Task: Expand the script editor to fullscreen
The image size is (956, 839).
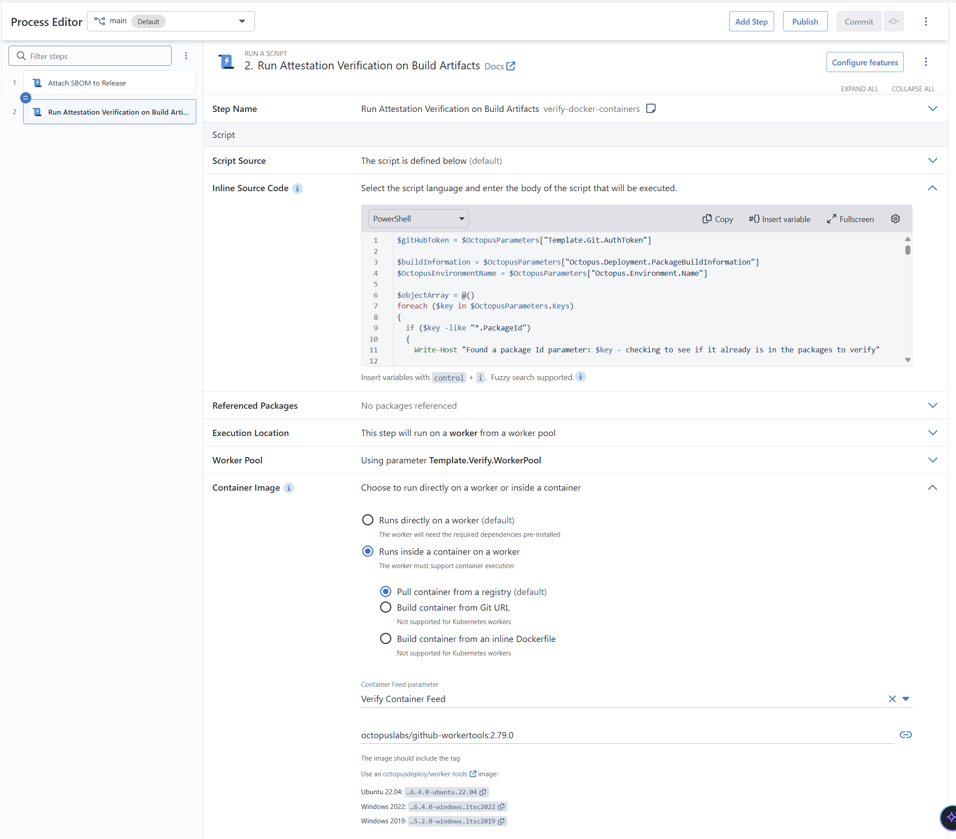Action: (850, 219)
